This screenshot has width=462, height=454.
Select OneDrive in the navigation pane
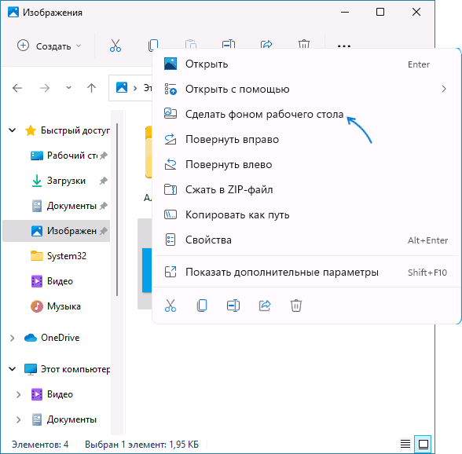pyautogui.click(x=56, y=338)
